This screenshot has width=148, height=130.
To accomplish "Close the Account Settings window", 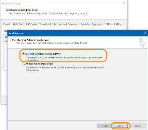I will (124, 3).
